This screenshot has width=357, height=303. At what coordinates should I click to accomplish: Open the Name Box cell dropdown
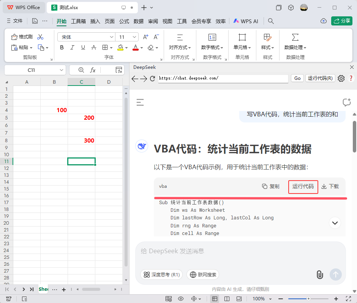coord(62,70)
